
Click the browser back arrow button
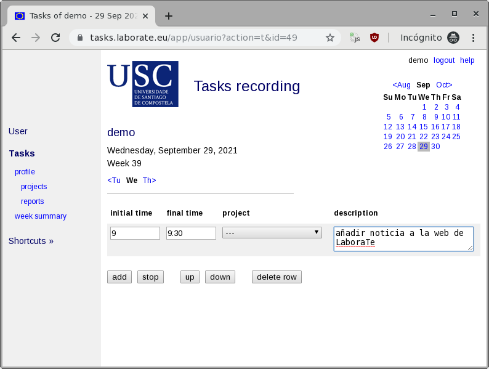tap(16, 38)
